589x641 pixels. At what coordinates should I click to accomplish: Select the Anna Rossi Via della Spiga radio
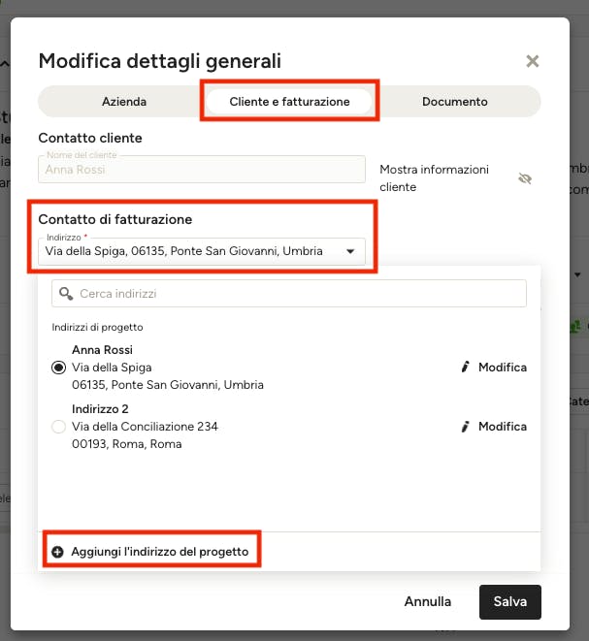coord(58,368)
